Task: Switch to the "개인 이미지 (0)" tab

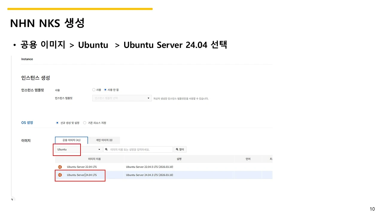Action: tap(104, 140)
